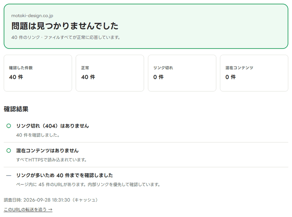Click the 確認結果 section heading

coord(16,109)
